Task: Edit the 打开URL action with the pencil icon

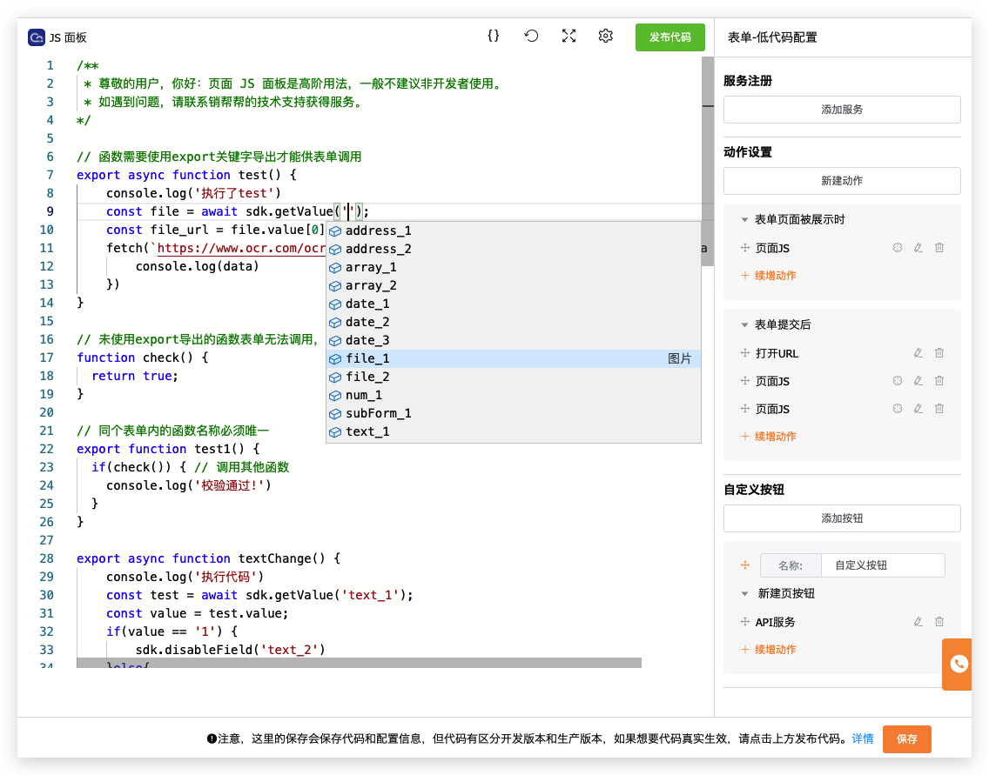Action: [x=918, y=352]
